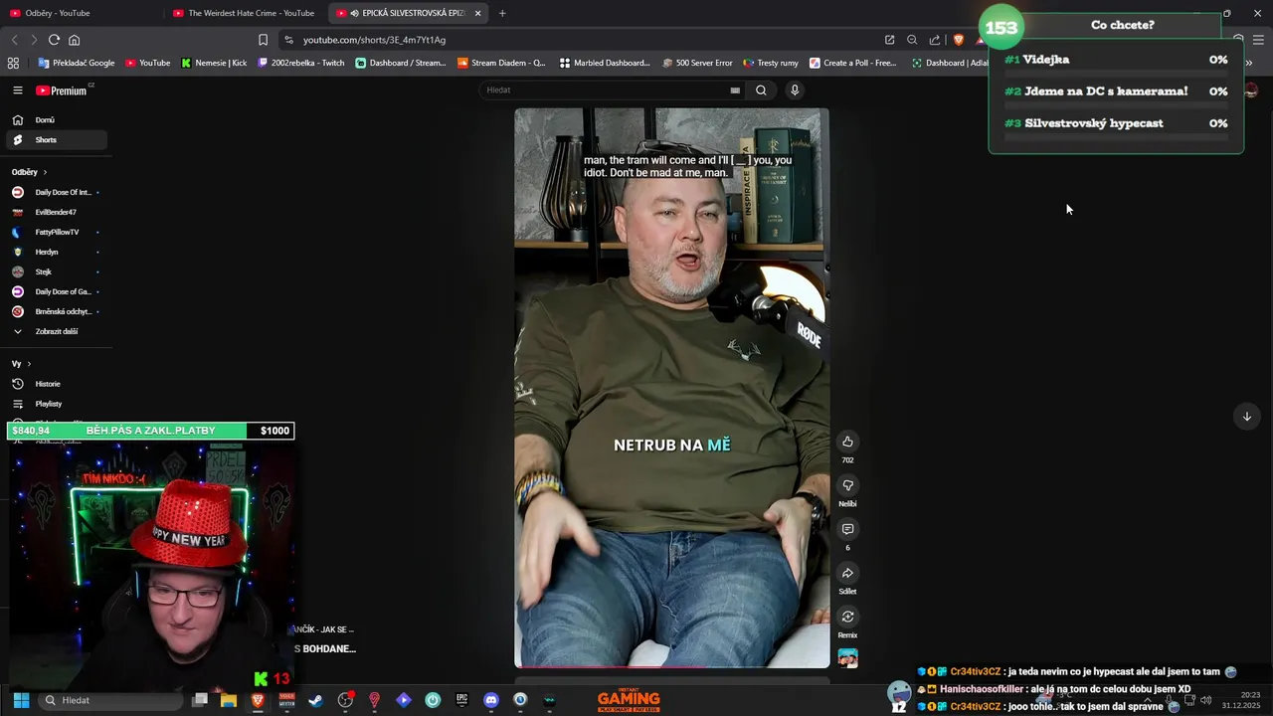Click the taskbar Hledat search box
Screen dimensions: 1273x716
tap(112, 700)
